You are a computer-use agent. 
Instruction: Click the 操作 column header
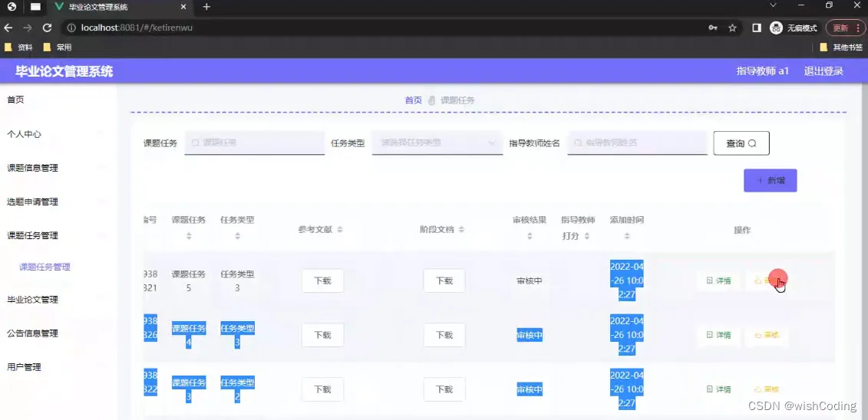(742, 230)
